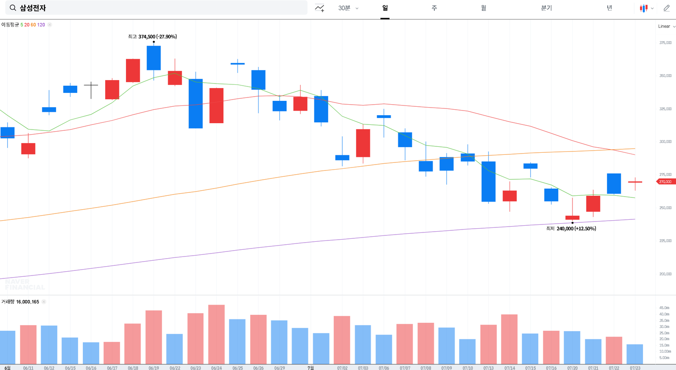Click the 07/02 date axis label

pyautogui.click(x=342, y=368)
